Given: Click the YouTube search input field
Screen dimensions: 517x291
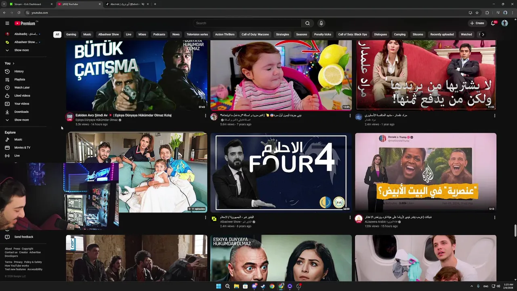Looking at the screenshot, I should click(x=247, y=23).
